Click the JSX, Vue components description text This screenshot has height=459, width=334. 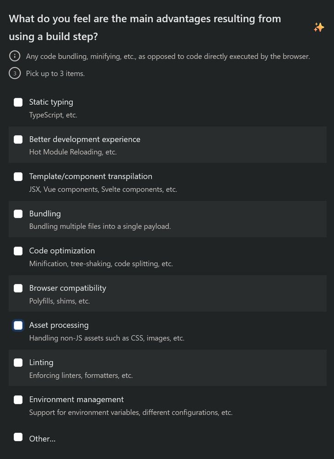pyautogui.click(x=103, y=189)
